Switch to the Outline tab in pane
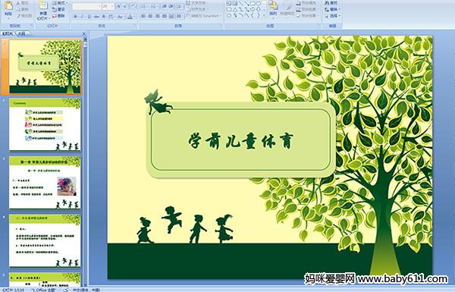 click(x=22, y=33)
